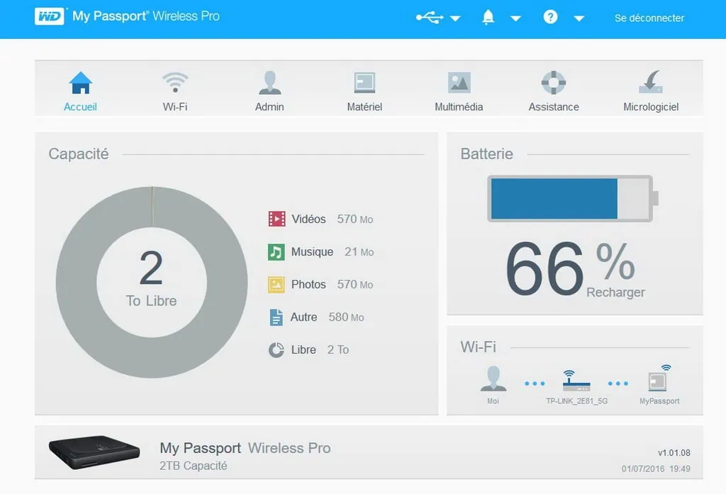
Task: Open the Wi-Fi settings tab icon
Action: click(x=174, y=84)
